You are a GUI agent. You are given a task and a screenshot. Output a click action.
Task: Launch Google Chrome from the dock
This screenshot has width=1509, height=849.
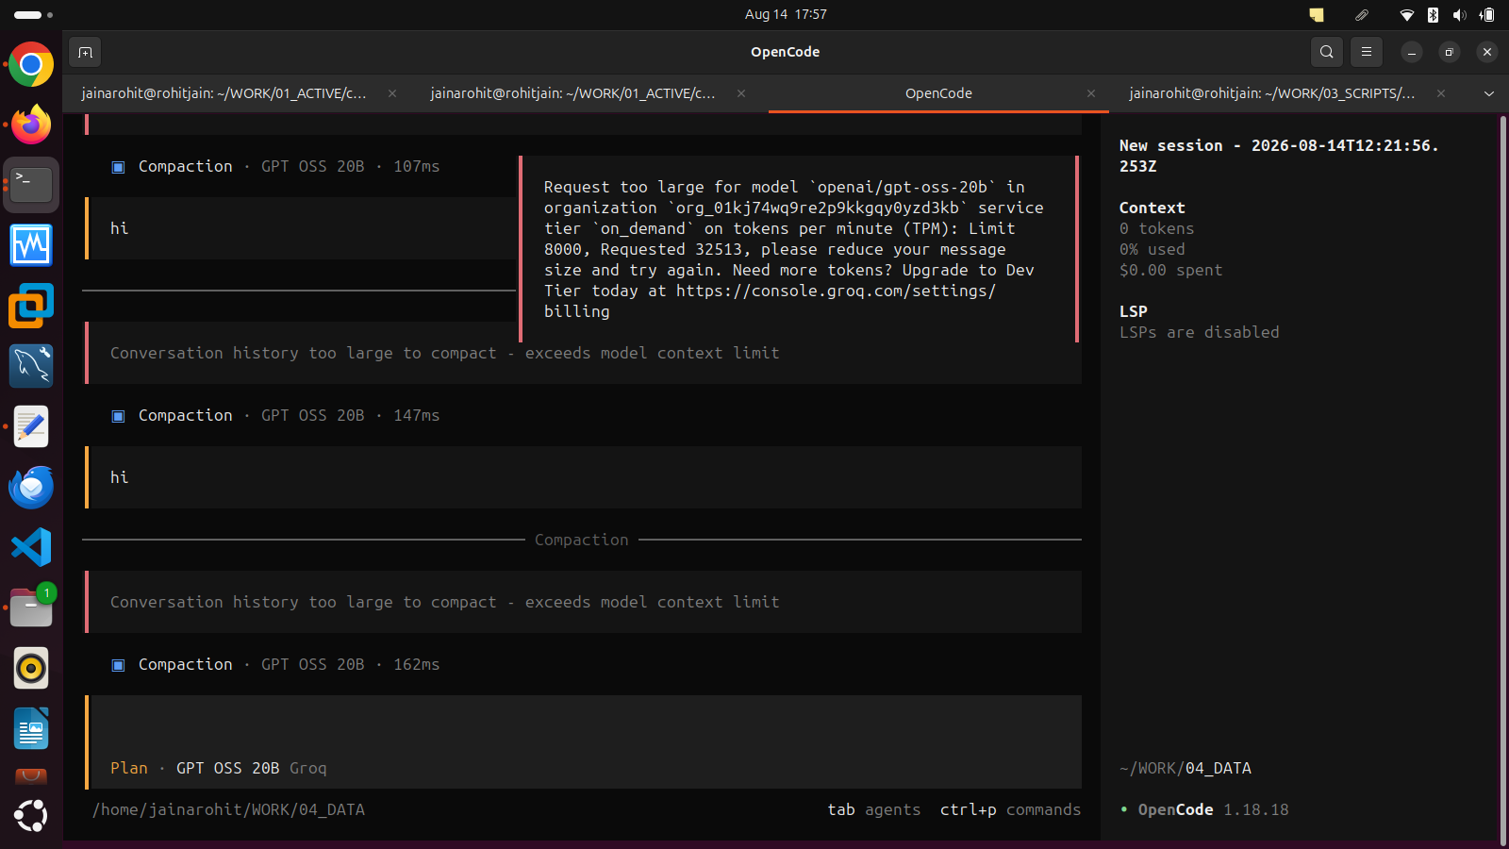point(31,64)
